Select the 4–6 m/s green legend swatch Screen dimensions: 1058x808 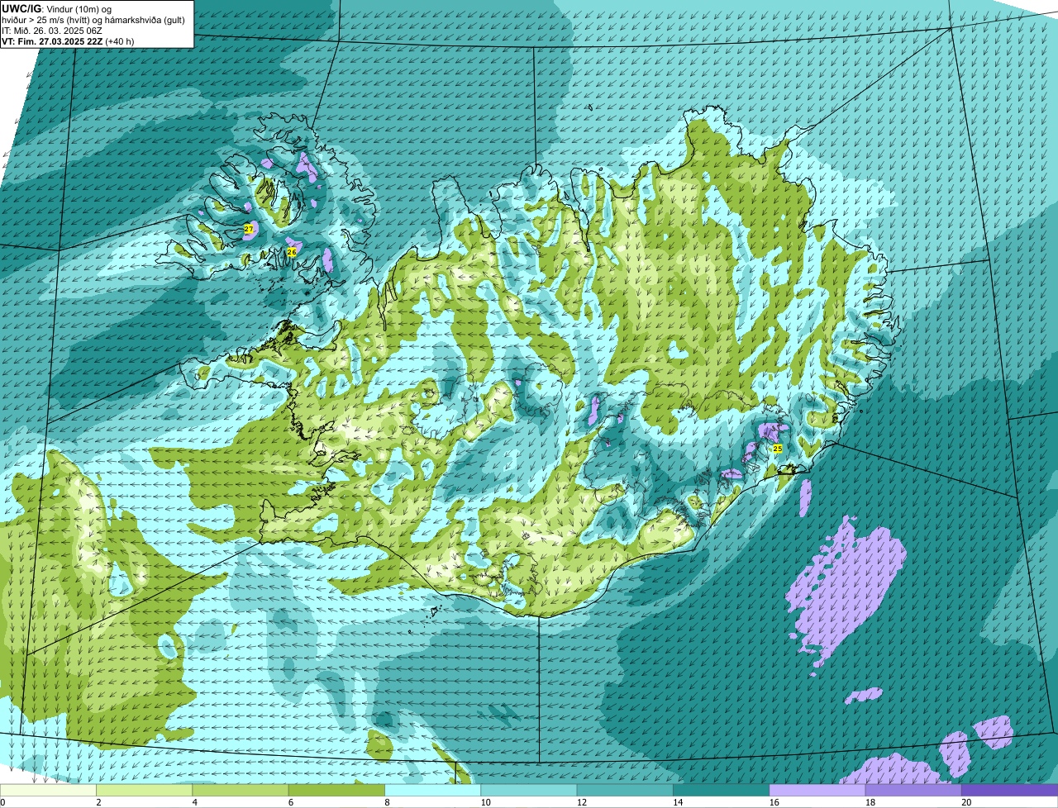pos(241,790)
